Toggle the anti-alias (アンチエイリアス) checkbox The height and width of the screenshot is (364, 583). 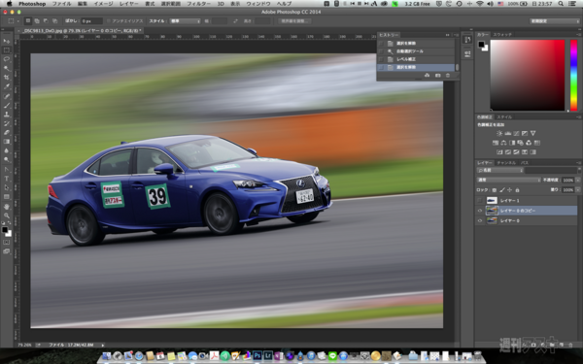[x=109, y=21]
